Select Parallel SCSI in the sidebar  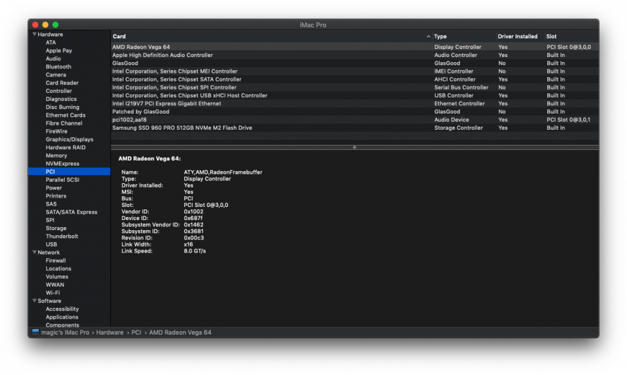click(x=62, y=179)
